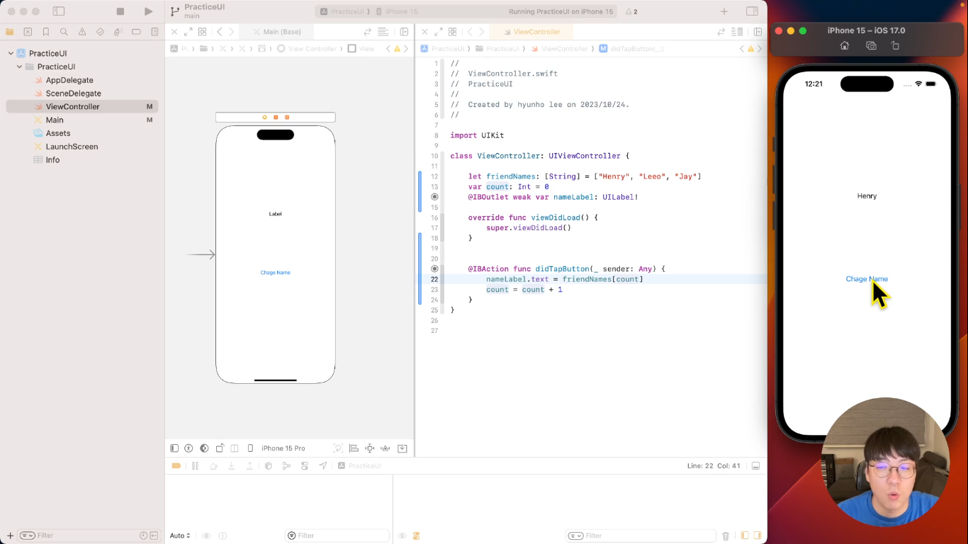Collapse the PracticeUI project root

(11, 53)
